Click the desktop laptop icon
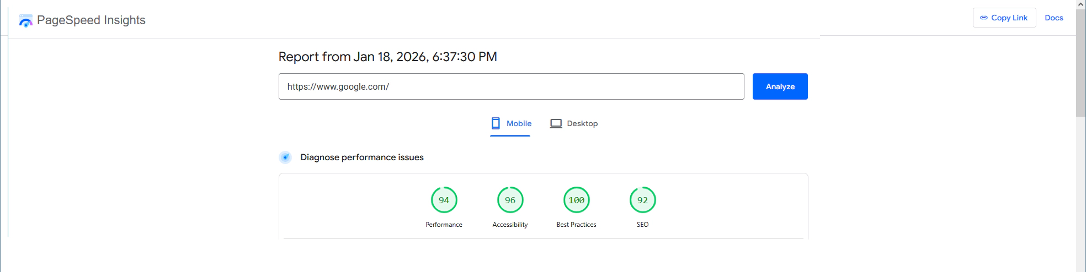The width and height of the screenshot is (1086, 272). [556, 123]
